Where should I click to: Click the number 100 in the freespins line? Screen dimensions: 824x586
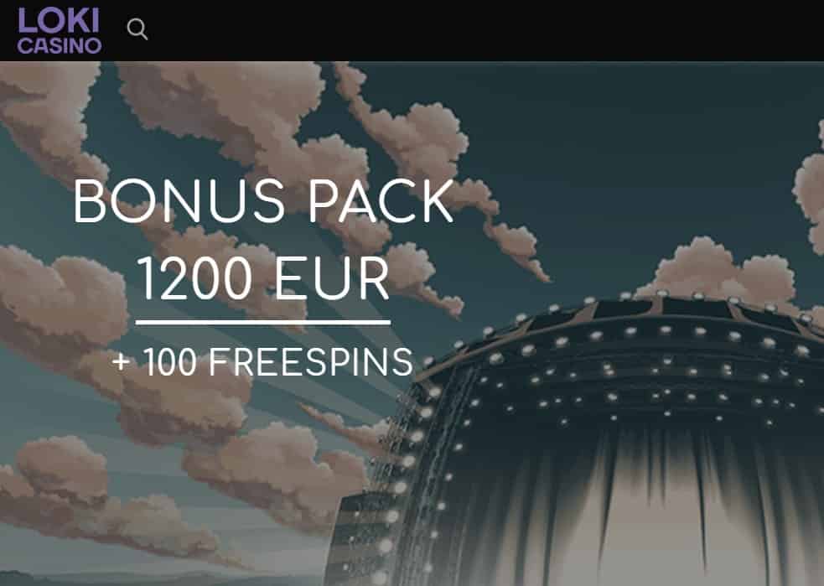tap(169, 361)
